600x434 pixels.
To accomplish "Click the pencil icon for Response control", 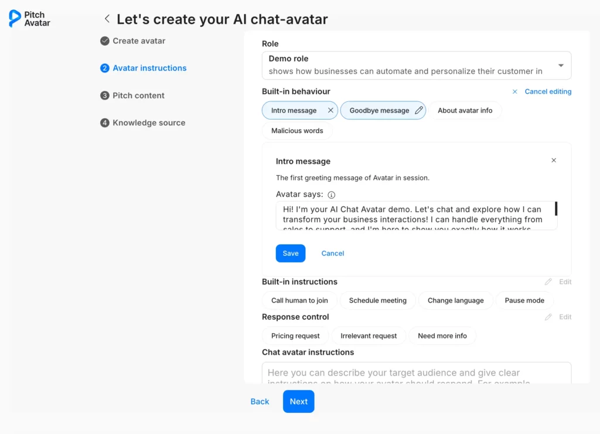I will [548, 317].
